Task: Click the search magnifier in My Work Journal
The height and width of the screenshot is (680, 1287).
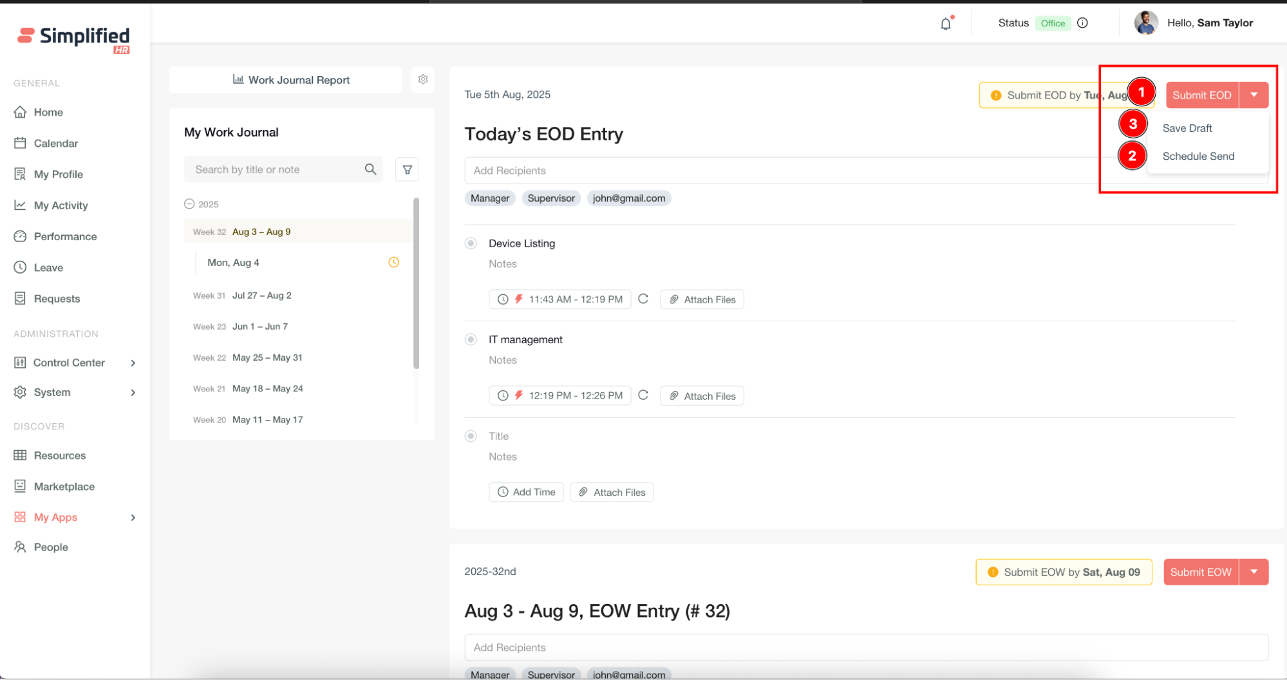Action: click(370, 169)
